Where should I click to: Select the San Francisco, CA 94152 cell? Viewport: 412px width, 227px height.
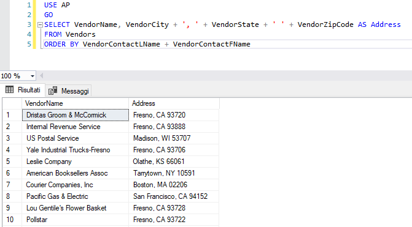pos(174,196)
